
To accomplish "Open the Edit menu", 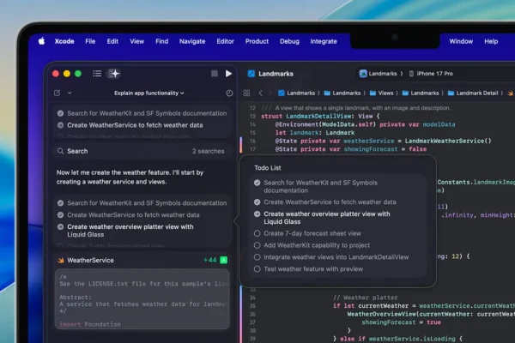I will [112, 41].
